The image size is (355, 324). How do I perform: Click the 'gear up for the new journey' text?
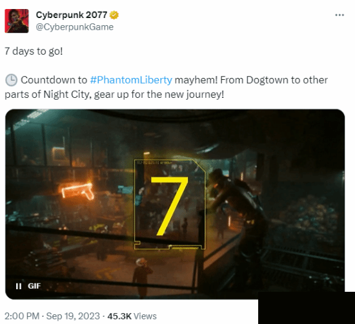[159, 95]
